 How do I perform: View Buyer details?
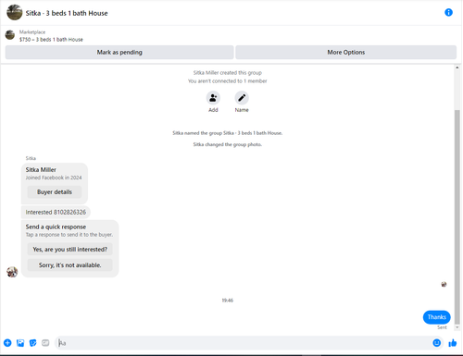click(55, 191)
